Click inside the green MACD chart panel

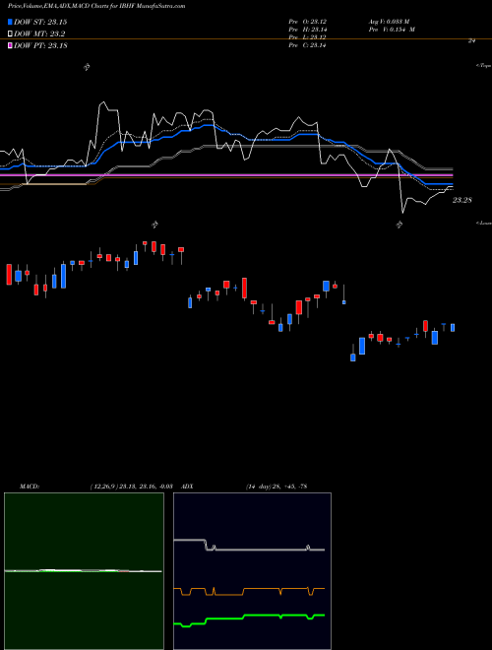[84, 571]
